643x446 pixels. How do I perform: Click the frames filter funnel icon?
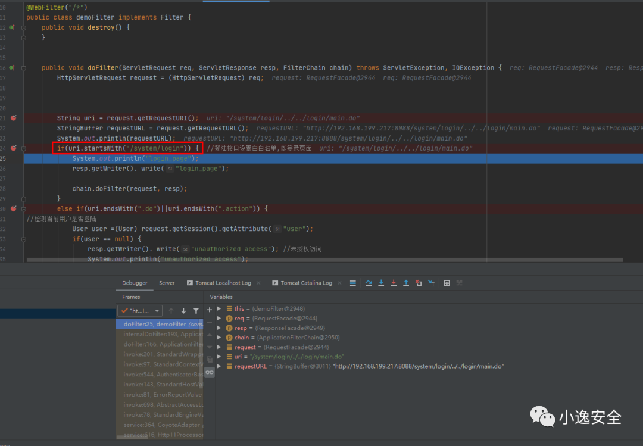point(196,311)
